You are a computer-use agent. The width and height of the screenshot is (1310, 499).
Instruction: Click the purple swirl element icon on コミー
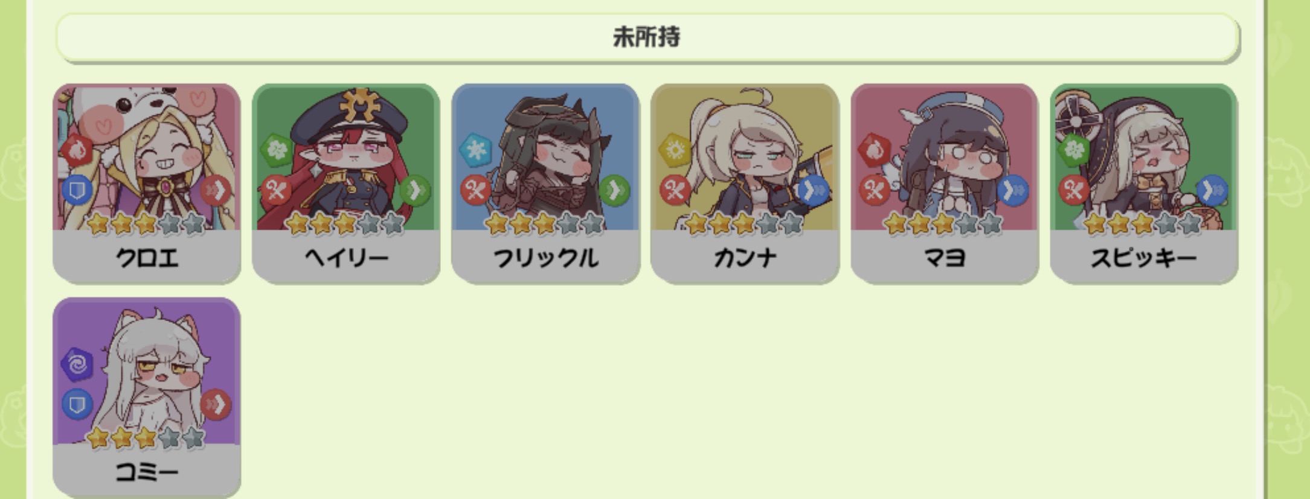[77, 364]
